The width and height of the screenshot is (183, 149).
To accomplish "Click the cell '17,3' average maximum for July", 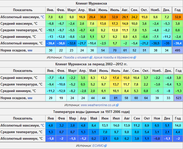I will [x=115, y=24].
